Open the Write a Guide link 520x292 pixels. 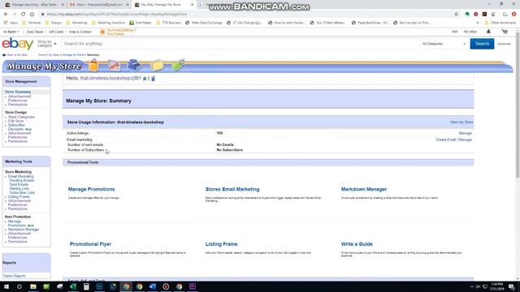pyautogui.click(x=357, y=244)
